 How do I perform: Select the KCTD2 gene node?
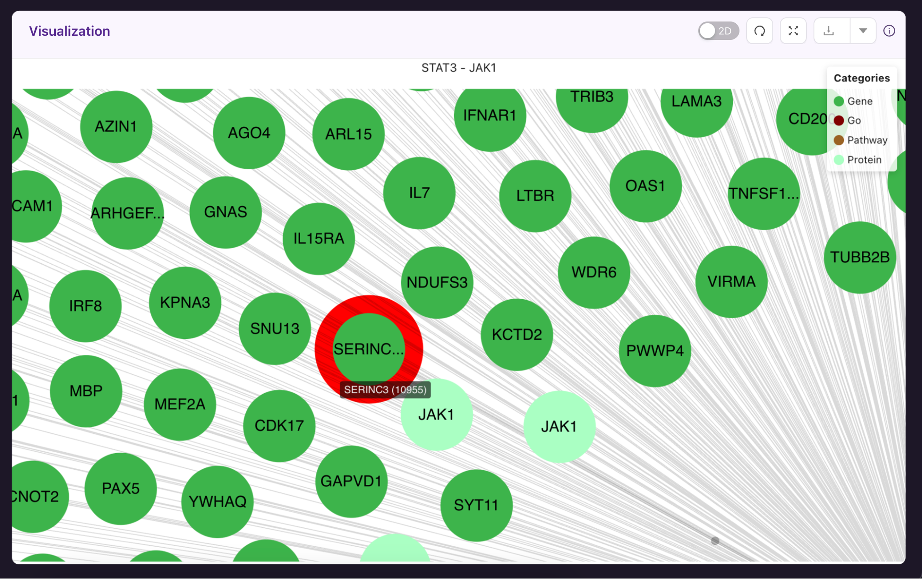coord(517,335)
